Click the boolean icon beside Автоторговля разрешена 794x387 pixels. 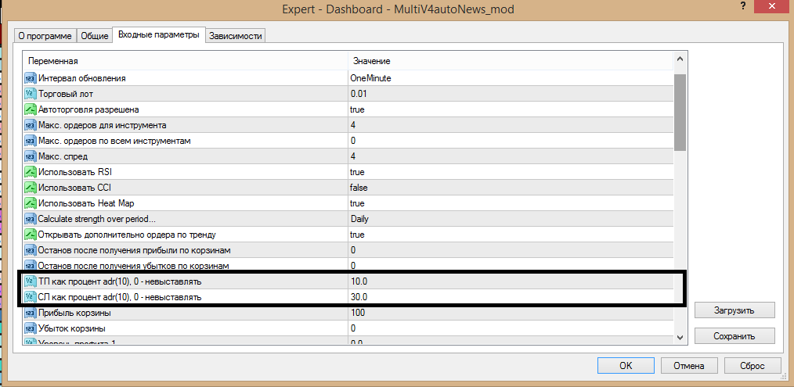tap(31, 109)
